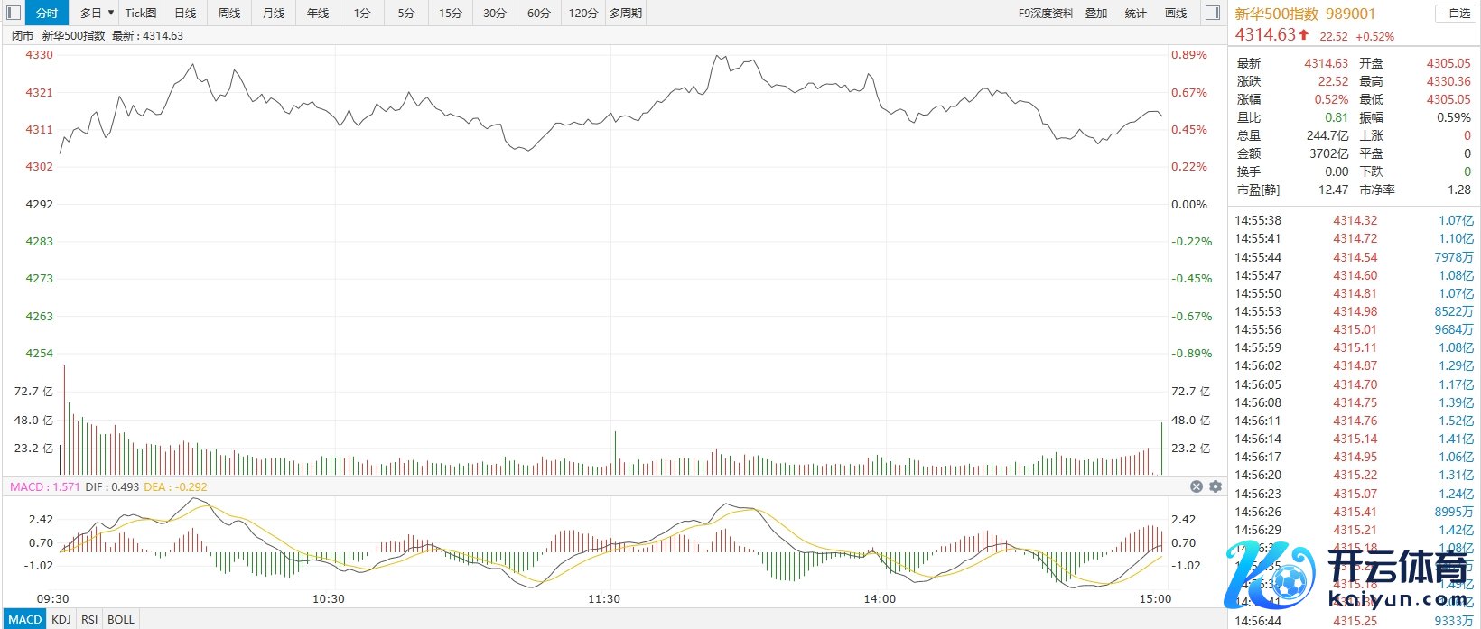Switch to the 5分 period chart
1481x629 pixels.
click(x=406, y=13)
